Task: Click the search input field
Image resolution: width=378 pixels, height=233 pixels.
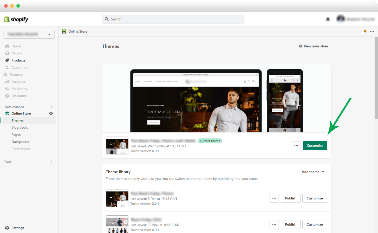Action: 173,19
